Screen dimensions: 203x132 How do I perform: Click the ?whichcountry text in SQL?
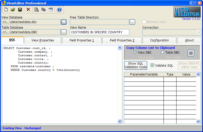click(x=68, y=70)
